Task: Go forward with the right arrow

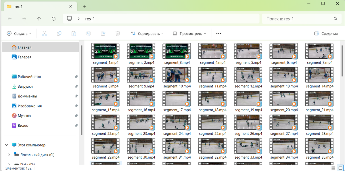Action: pos(24,19)
